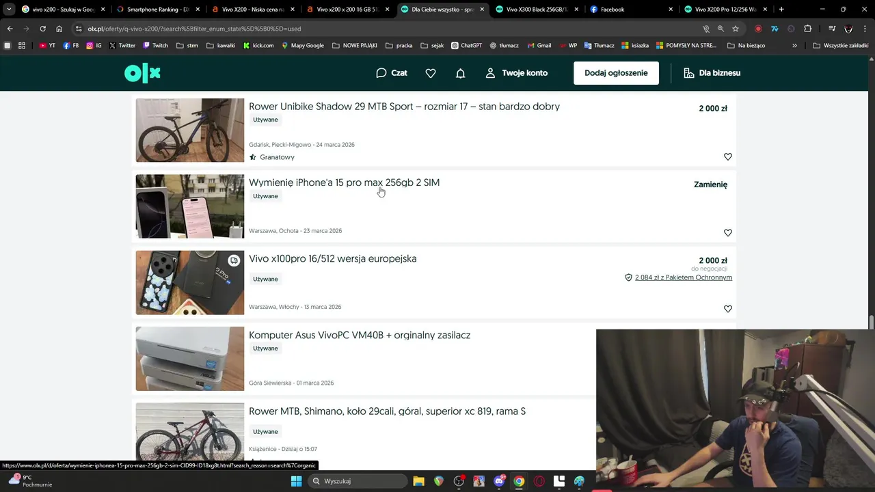Save Vivo x100pro listing to favorites
875x492 pixels.
tap(728, 309)
